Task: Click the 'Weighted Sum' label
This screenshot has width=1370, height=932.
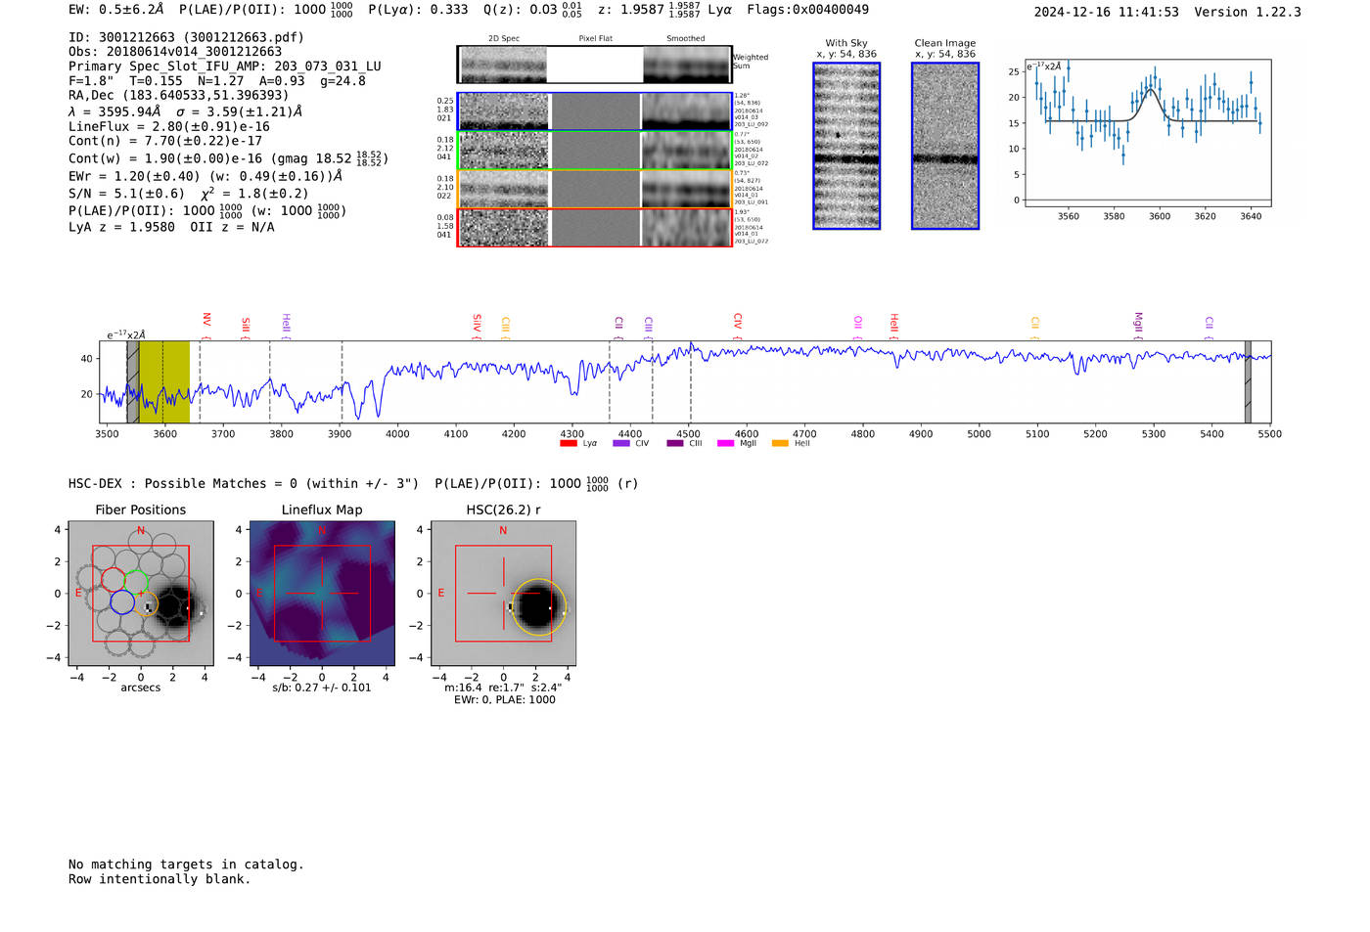Action: 751,62
